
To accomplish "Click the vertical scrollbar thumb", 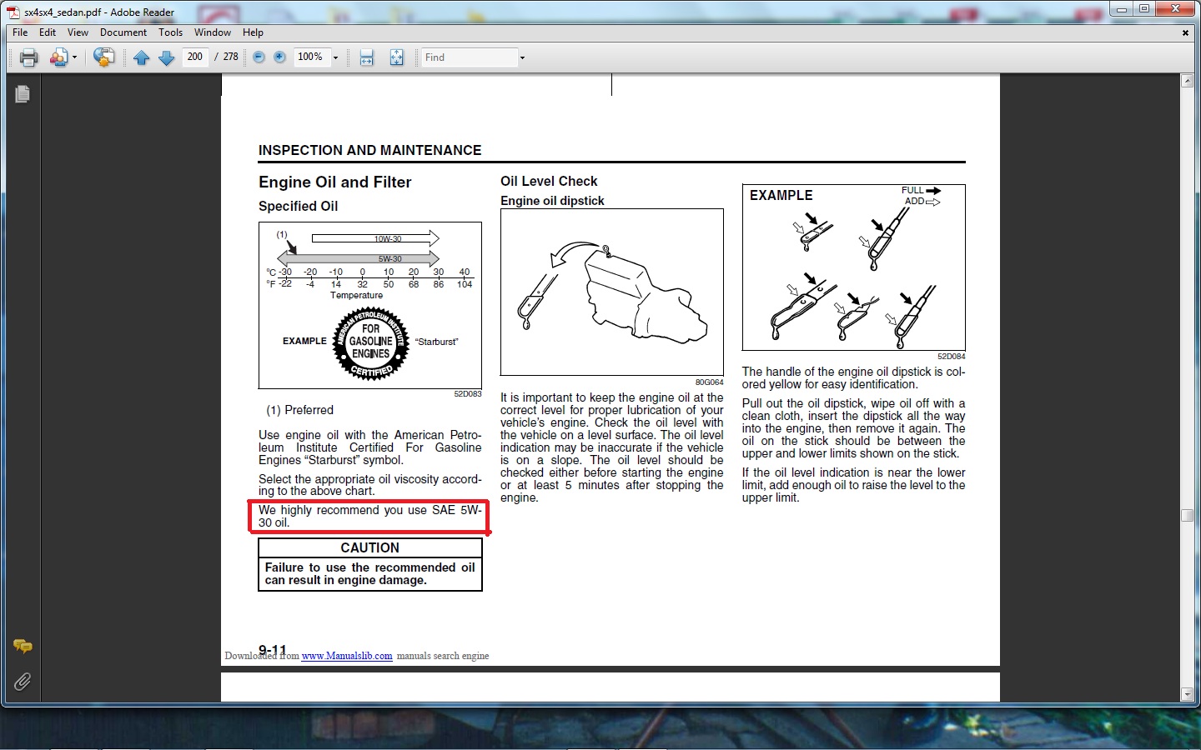I will click(1187, 515).
